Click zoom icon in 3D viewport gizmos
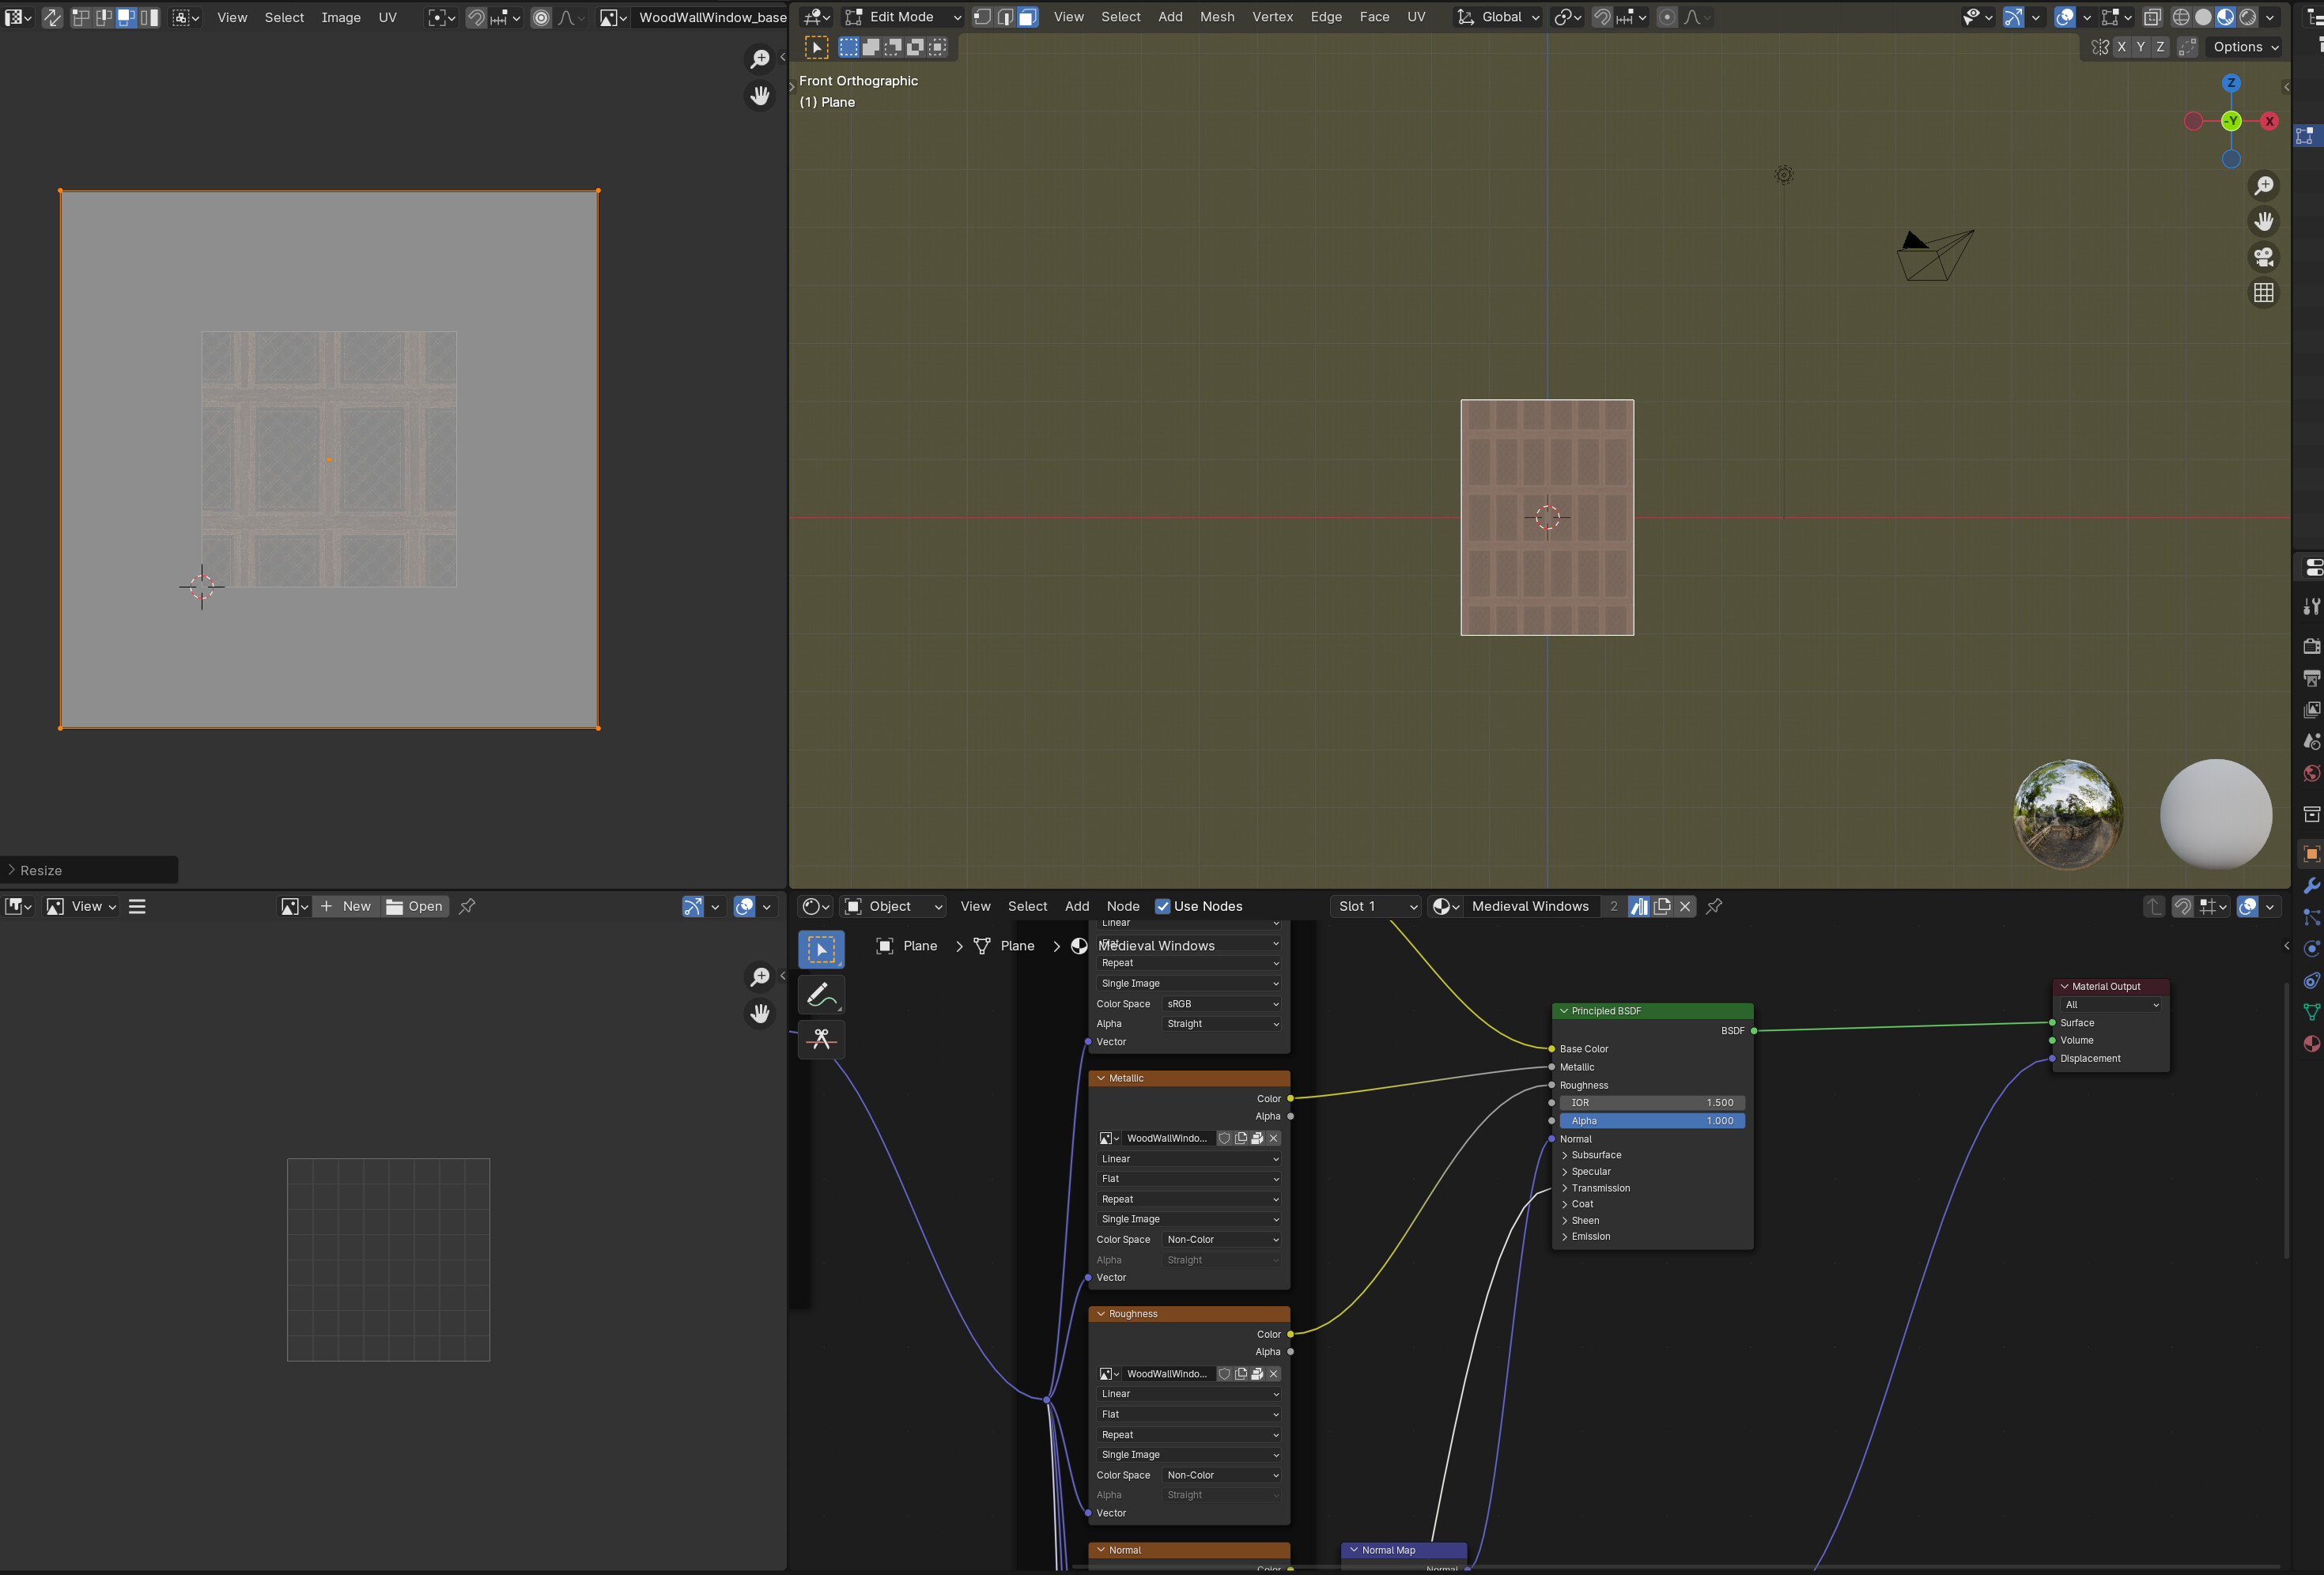The width and height of the screenshot is (2324, 1575). [2264, 186]
